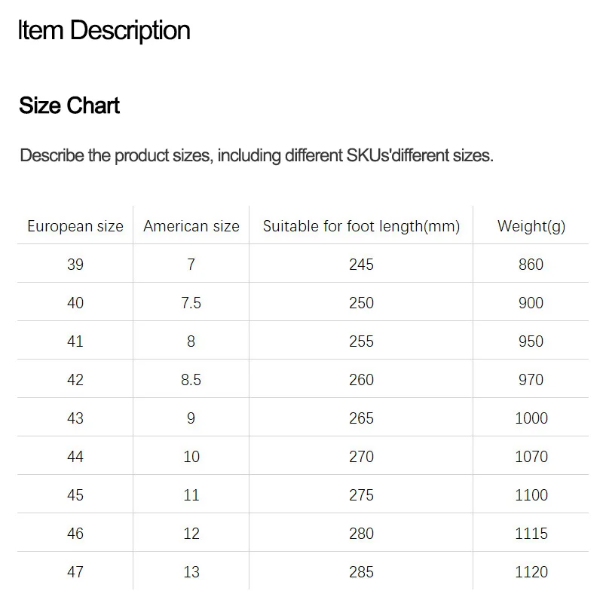Select European size 43 cell
Image resolution: width=603 pixels, height=603 pixels.
point(75,418)
